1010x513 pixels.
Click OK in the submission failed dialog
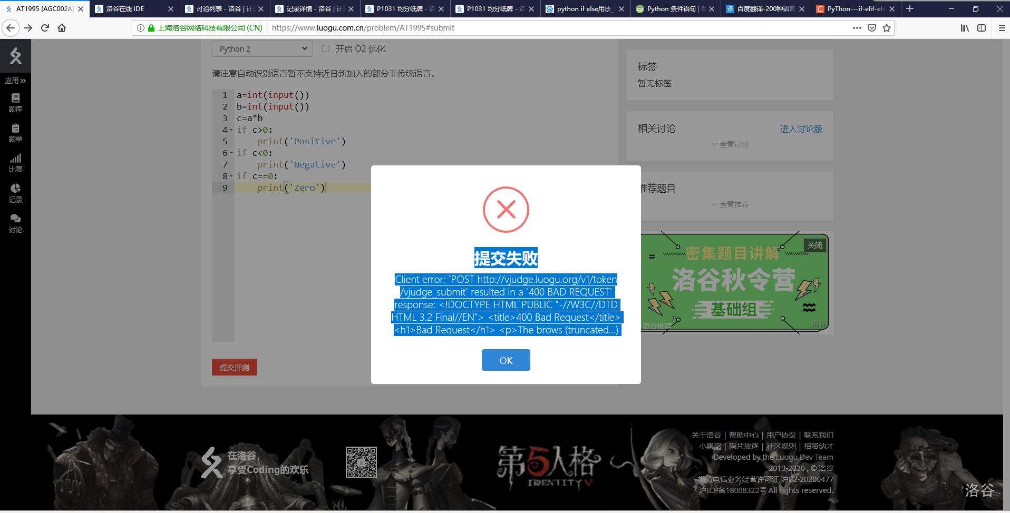click(506, 360)
